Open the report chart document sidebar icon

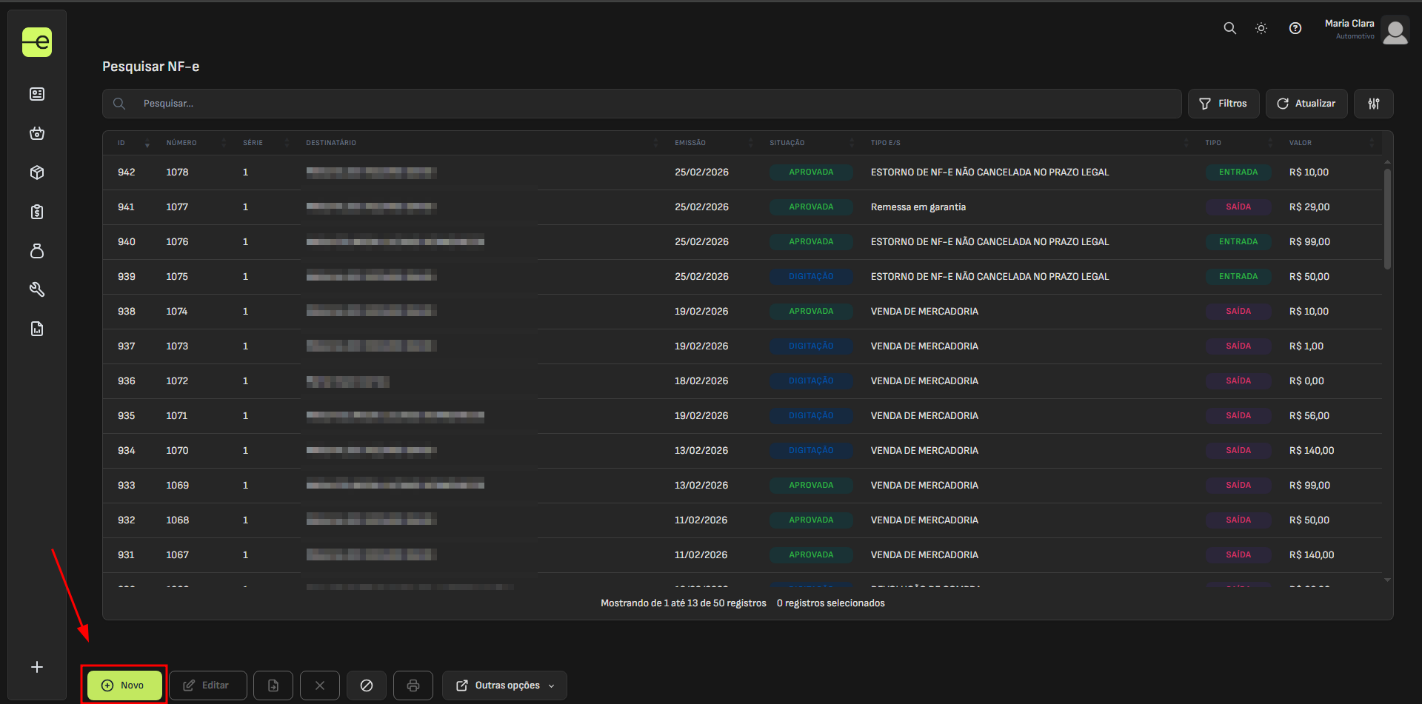coord(37,329)
